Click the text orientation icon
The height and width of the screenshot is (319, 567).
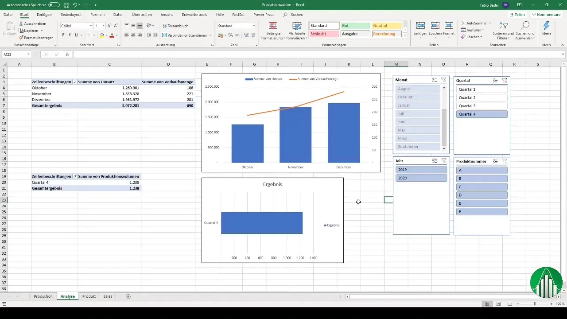[x=149, y=26]
